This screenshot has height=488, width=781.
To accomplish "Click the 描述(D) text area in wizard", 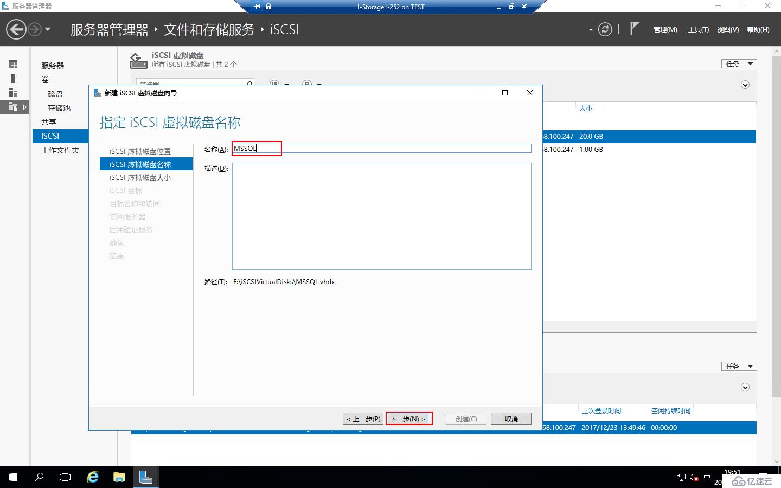I will click(382, 216).
